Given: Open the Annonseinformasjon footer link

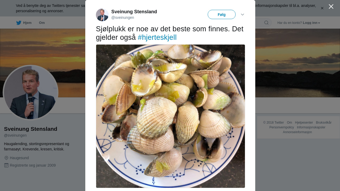Looking at the screenshot, I should point(297,132).
